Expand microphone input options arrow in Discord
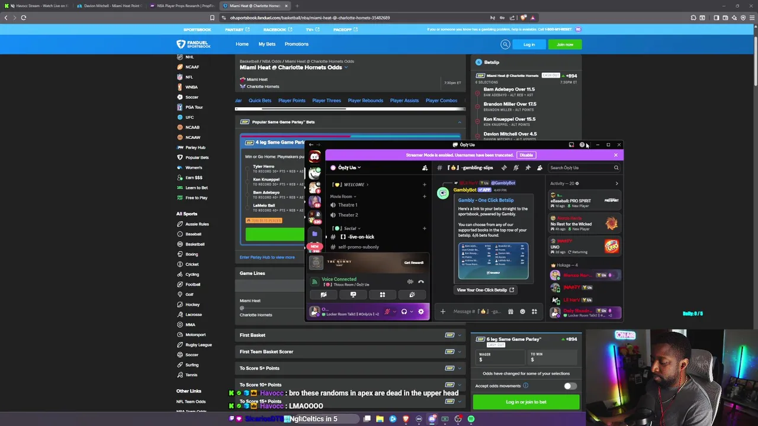Viewport: 758px width, 426px height. [x=395, y=311]
